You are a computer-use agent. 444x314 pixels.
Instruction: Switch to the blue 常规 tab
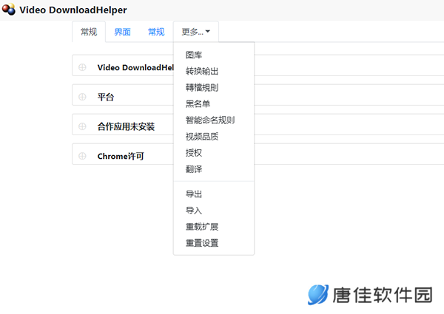156,32
